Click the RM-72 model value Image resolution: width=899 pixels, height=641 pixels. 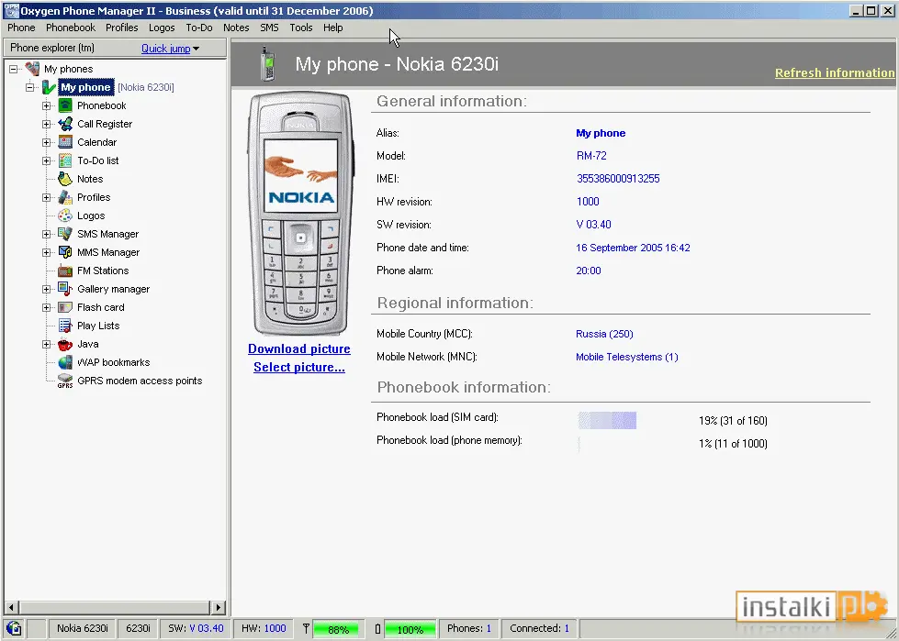click(x=591, y=156)
